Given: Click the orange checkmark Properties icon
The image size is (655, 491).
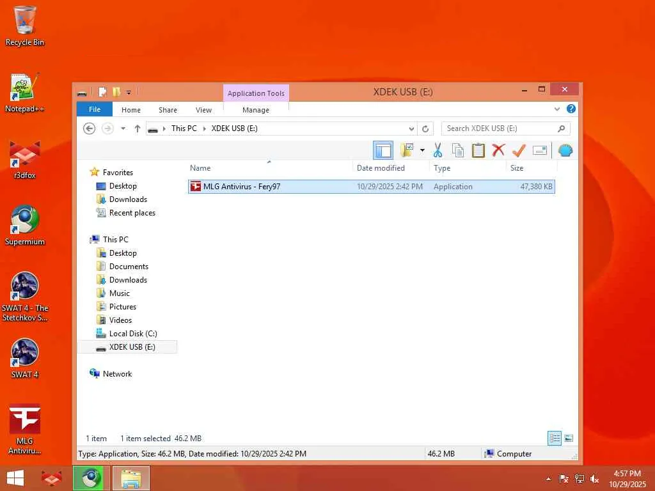Looking at the screenshot, I should coord(519,150).
